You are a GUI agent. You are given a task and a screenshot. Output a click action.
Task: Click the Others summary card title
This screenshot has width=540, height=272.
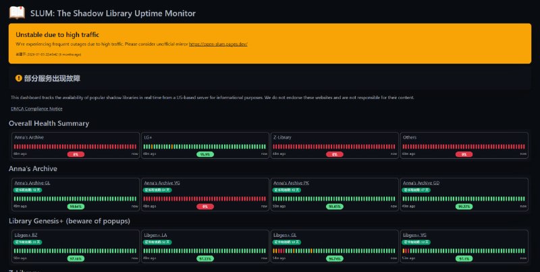click(x=410, y=137)
